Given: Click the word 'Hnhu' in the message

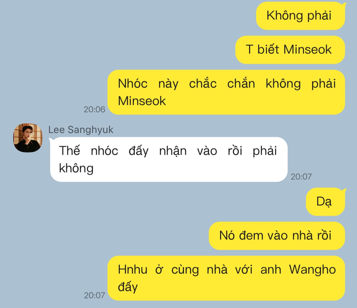Looking at the screenshot, I should coord(133,270).
